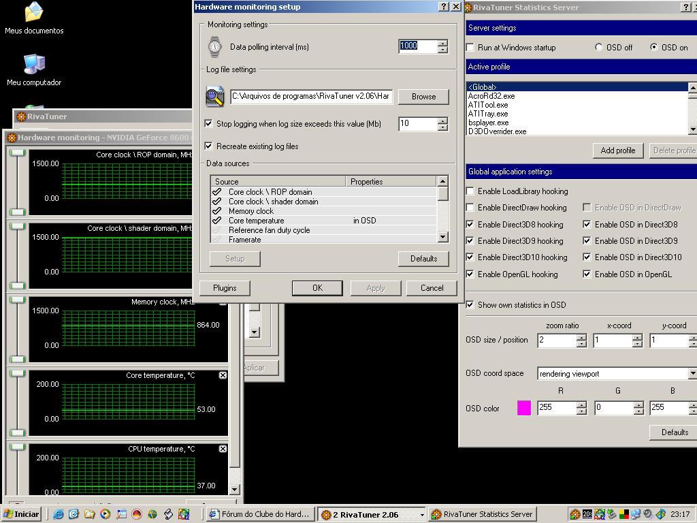Select the OSD off radio button
The image size is (697, 523).
point(599,47)
